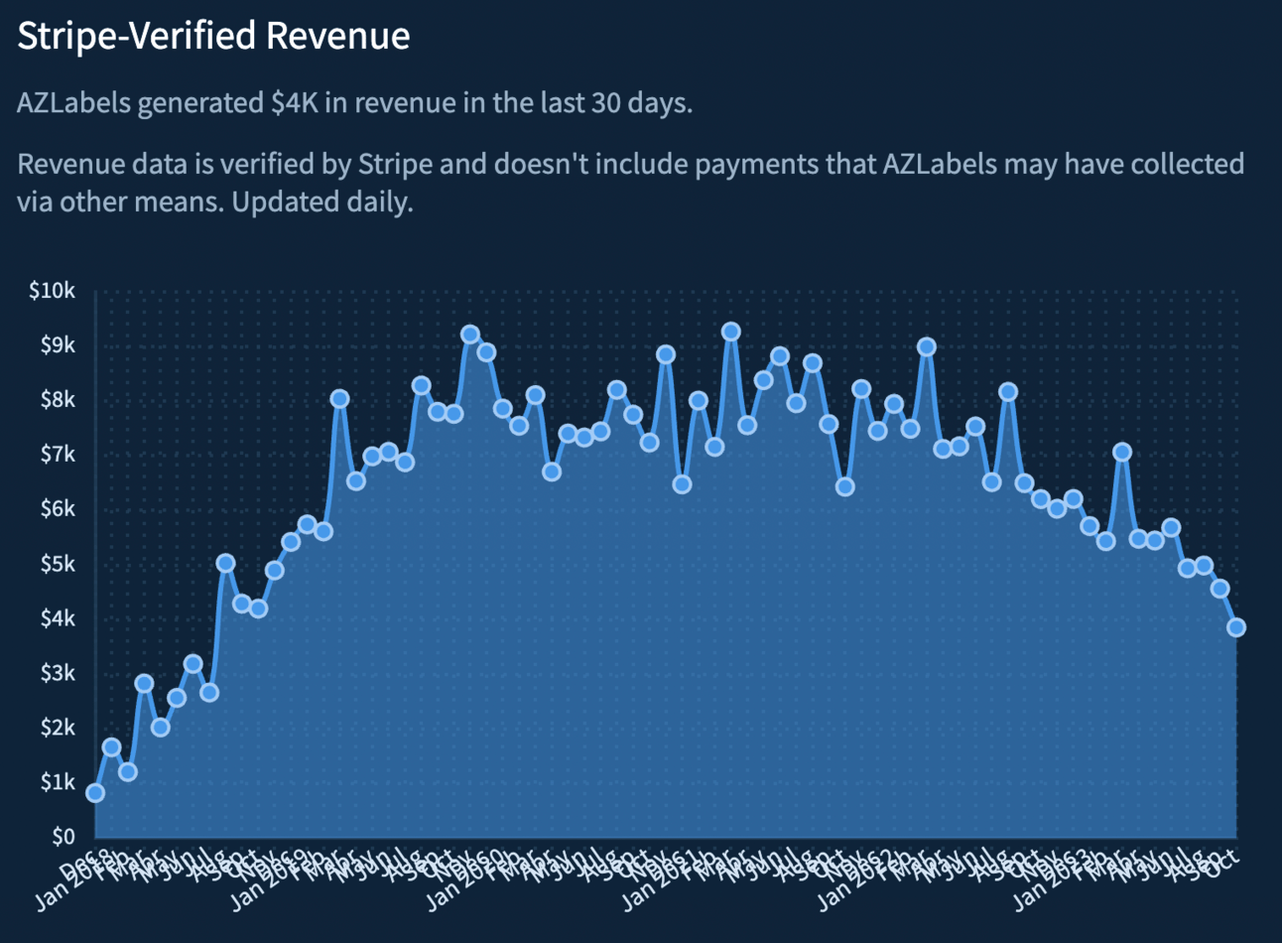Select the last data point above Oct
The image size is (1282, 943).
1236,627
